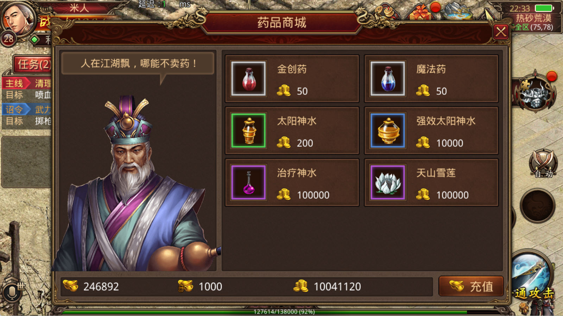Open the 任务(2) quest tab

(x=32, y=64)
